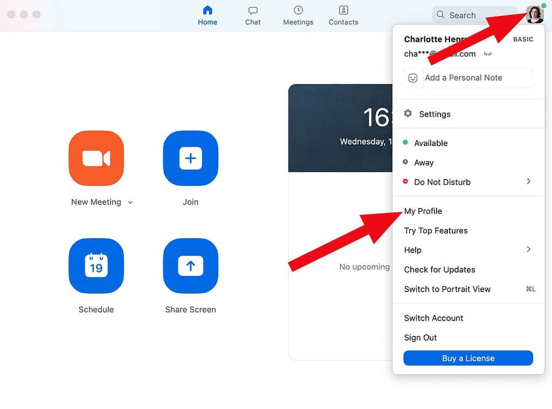Expand the Help submenu
The height and width of the screenshot is (409, 552).
(528, 249)
